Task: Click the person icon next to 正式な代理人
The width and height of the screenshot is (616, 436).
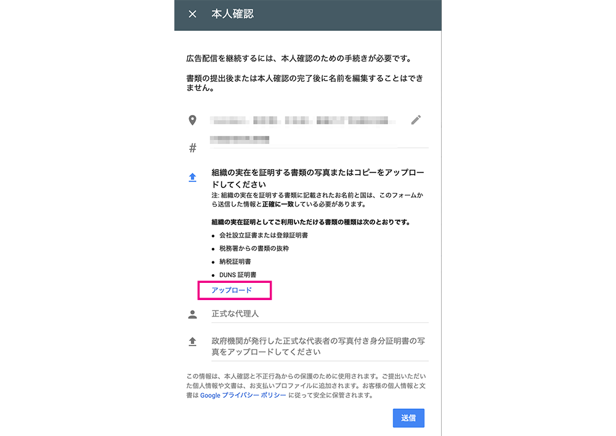Action: tap(192, 314)
